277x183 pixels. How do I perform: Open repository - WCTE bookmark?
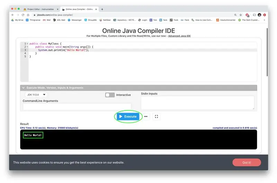click(x=124, y=20)
